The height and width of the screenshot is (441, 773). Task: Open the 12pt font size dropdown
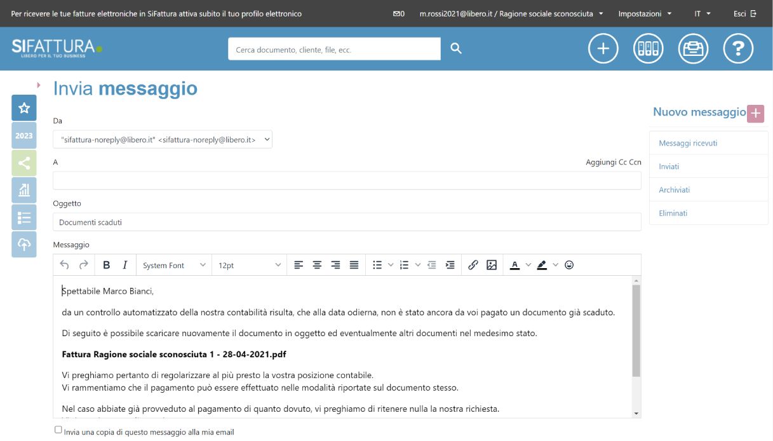pyautogui.click(x=250, y=265)
